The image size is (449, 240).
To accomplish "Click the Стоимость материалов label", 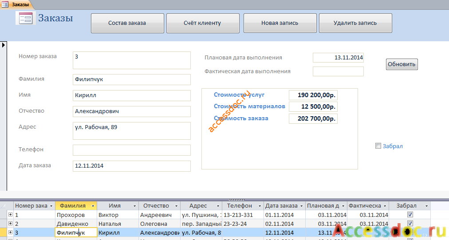I will coord(249,106).
